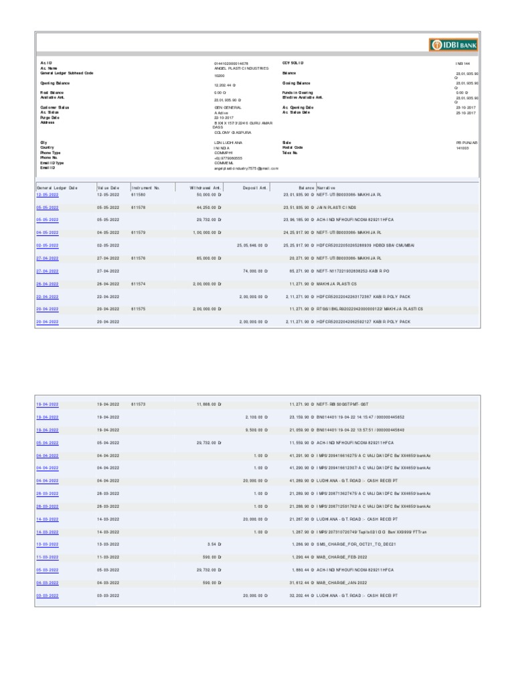The height and width of the screenshot is (686, 514).
Task: Open 20-04-2022 link with instrument 611575
Action: (x=48, y=309)
